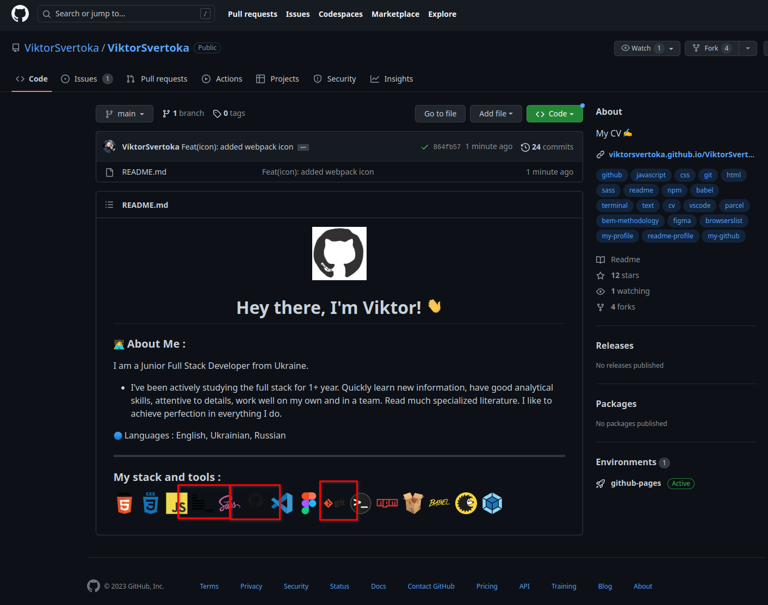The height and width of the screenshot is (605, 768).
Task: Click the search bar in the header
Action: [126, 13]
